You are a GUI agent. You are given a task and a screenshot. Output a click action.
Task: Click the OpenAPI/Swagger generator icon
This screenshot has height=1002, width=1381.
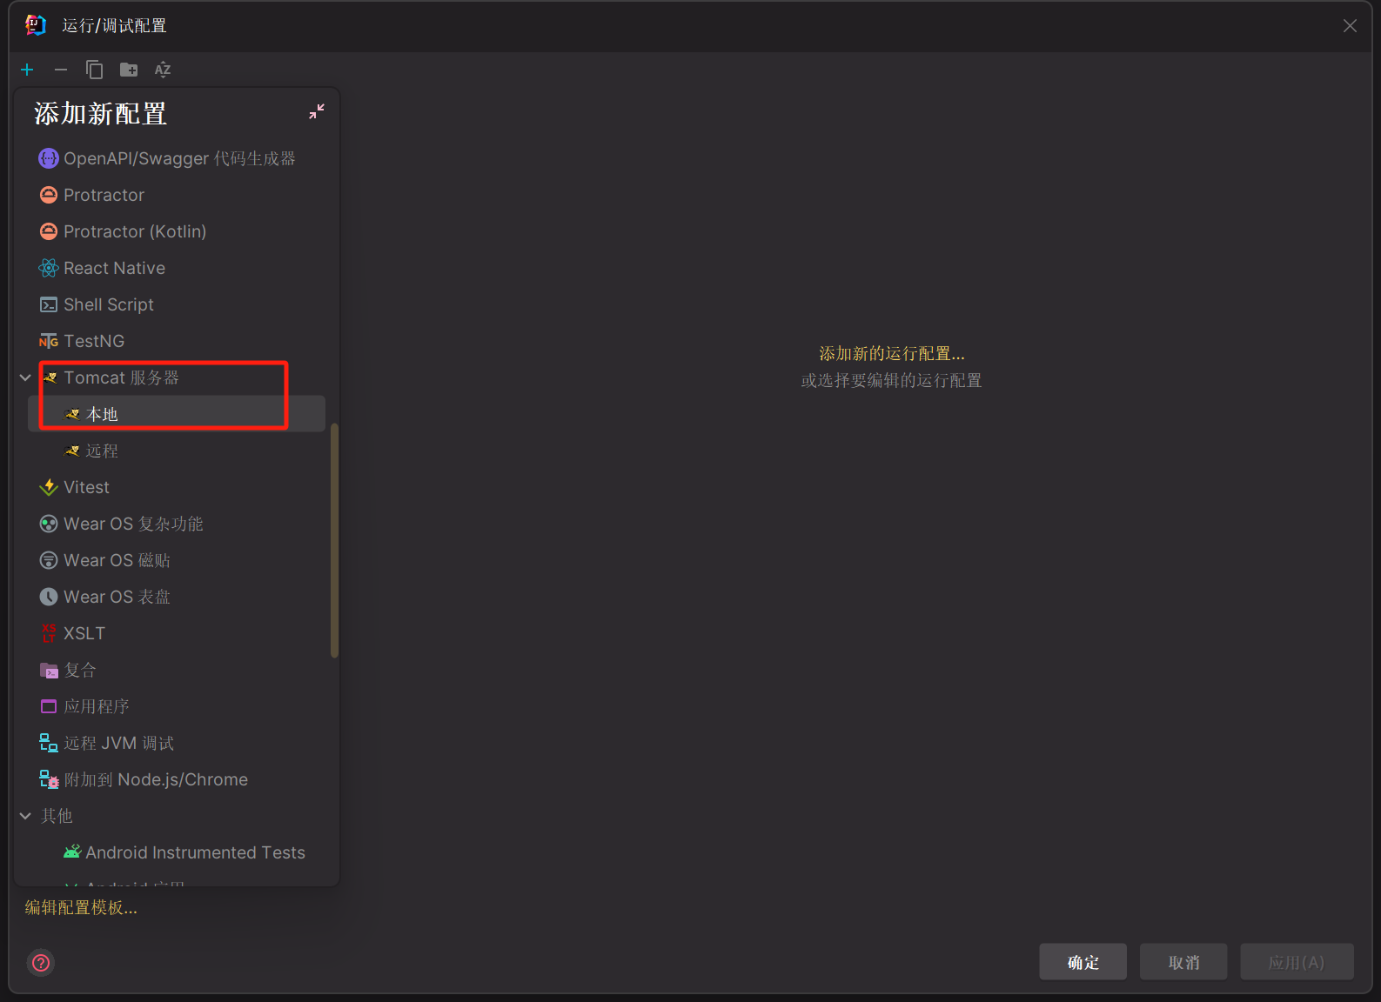point(49,158)
